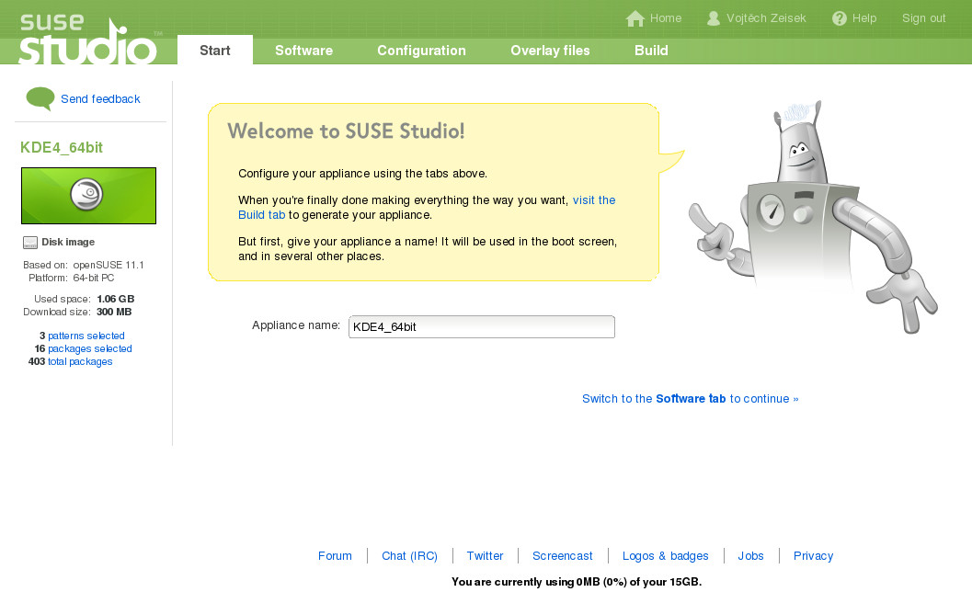Click the Help question mark icon
Screen dimensions: 972x592
coord(839,18)
